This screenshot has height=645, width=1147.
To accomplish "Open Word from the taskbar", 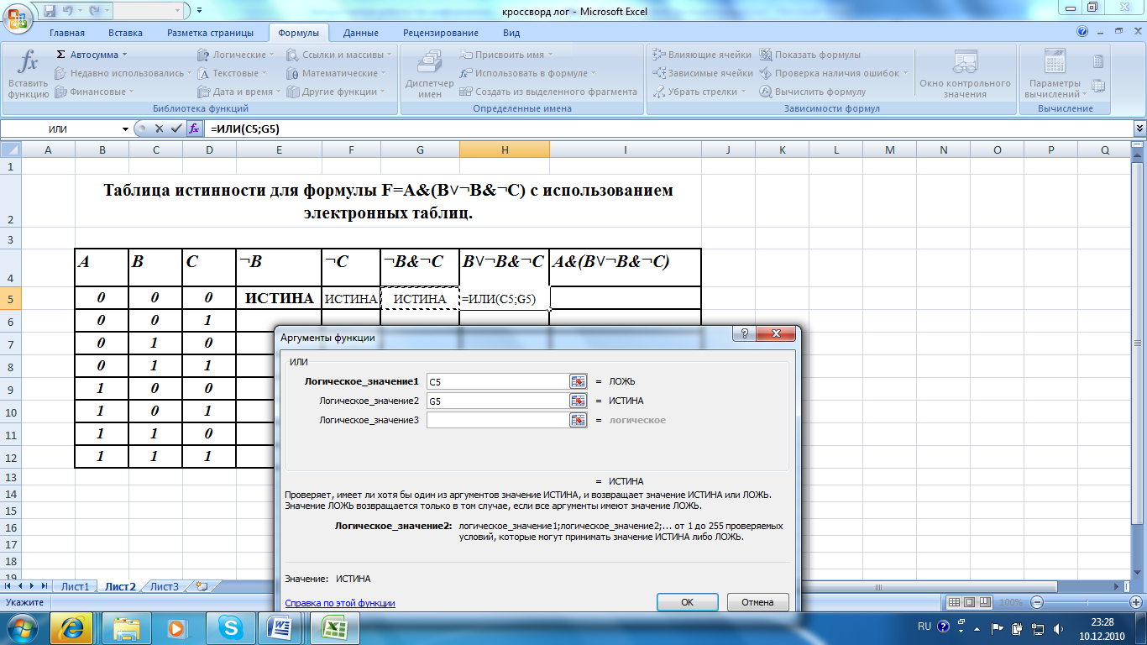I will [x=279, y=627].
